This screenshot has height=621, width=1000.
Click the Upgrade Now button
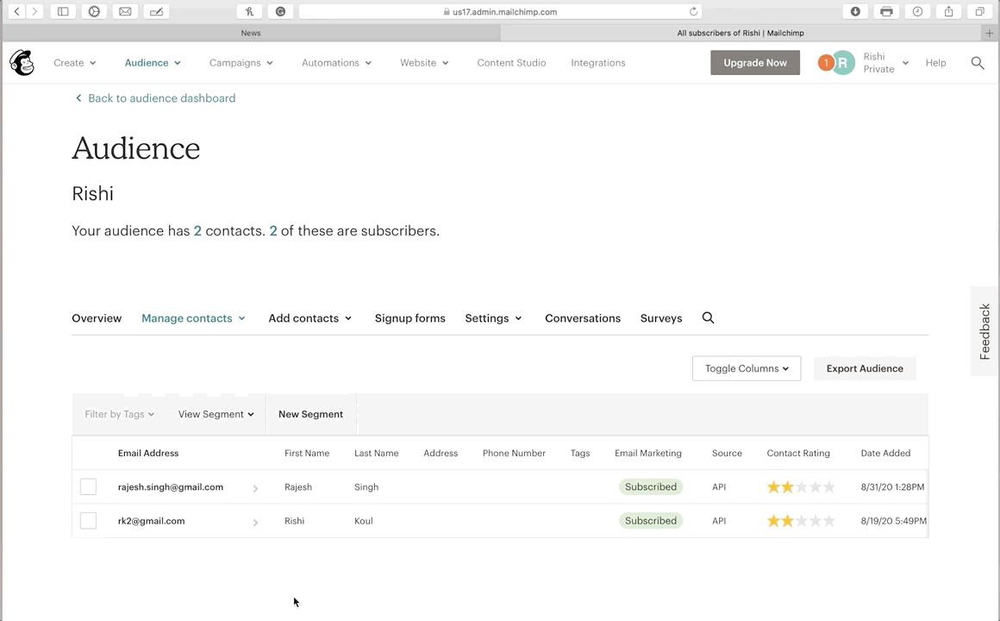point(754,63)
